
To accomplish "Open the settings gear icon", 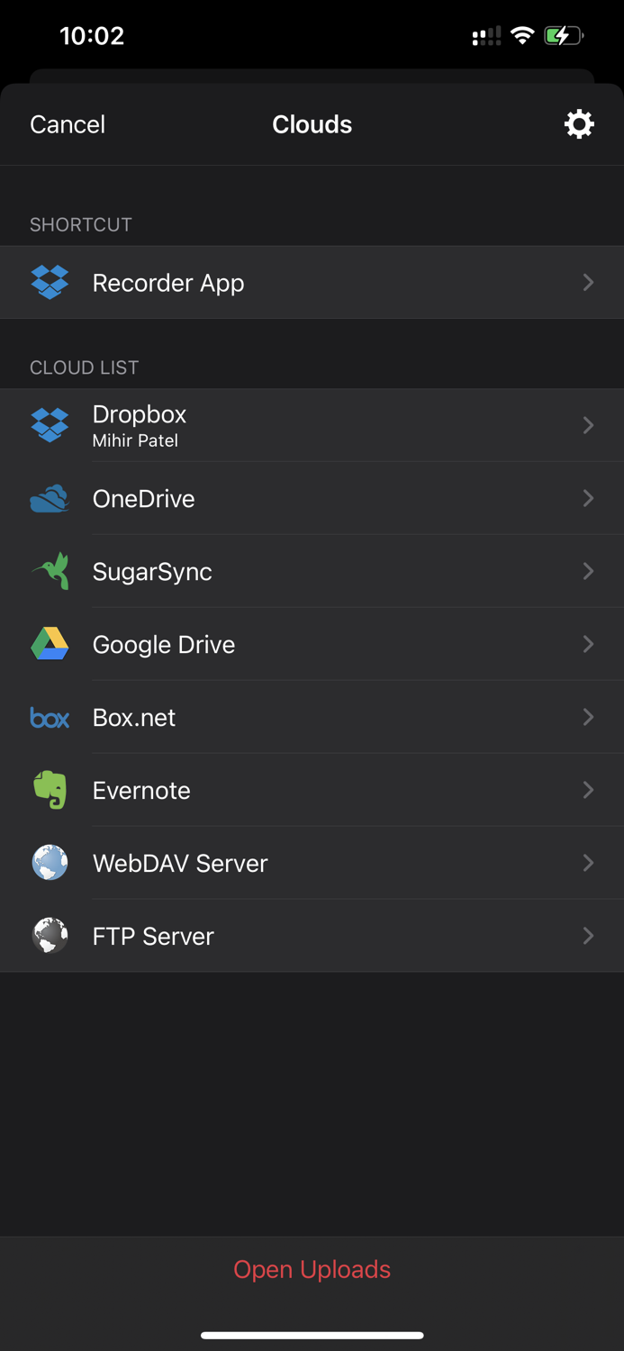I will pyautogui.click(x=579, y=123).
